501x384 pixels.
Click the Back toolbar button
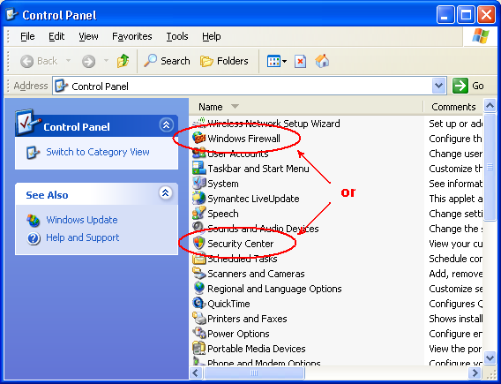point(39,61)
